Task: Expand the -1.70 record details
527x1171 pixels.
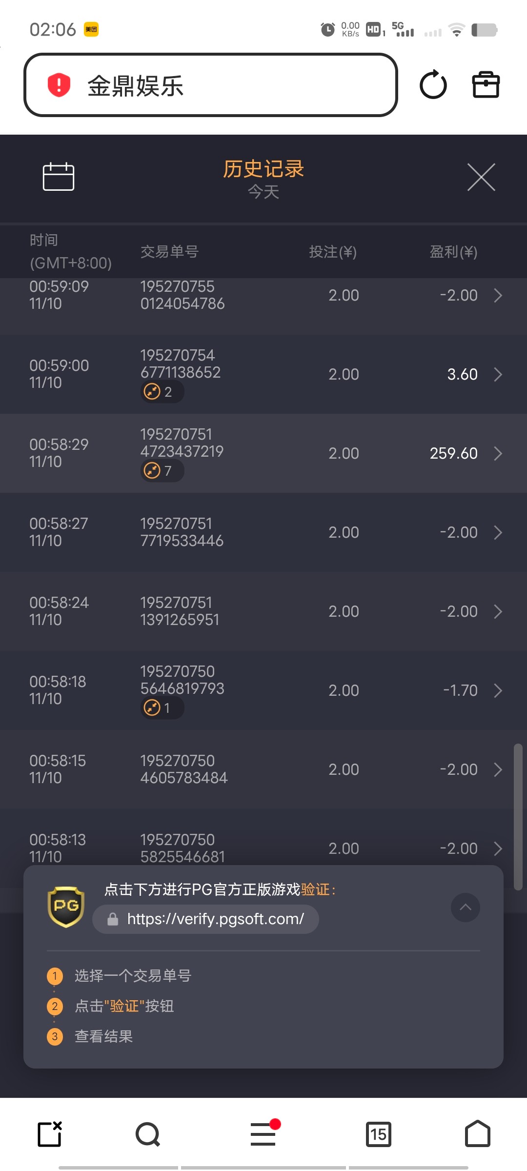Action: 498,690
